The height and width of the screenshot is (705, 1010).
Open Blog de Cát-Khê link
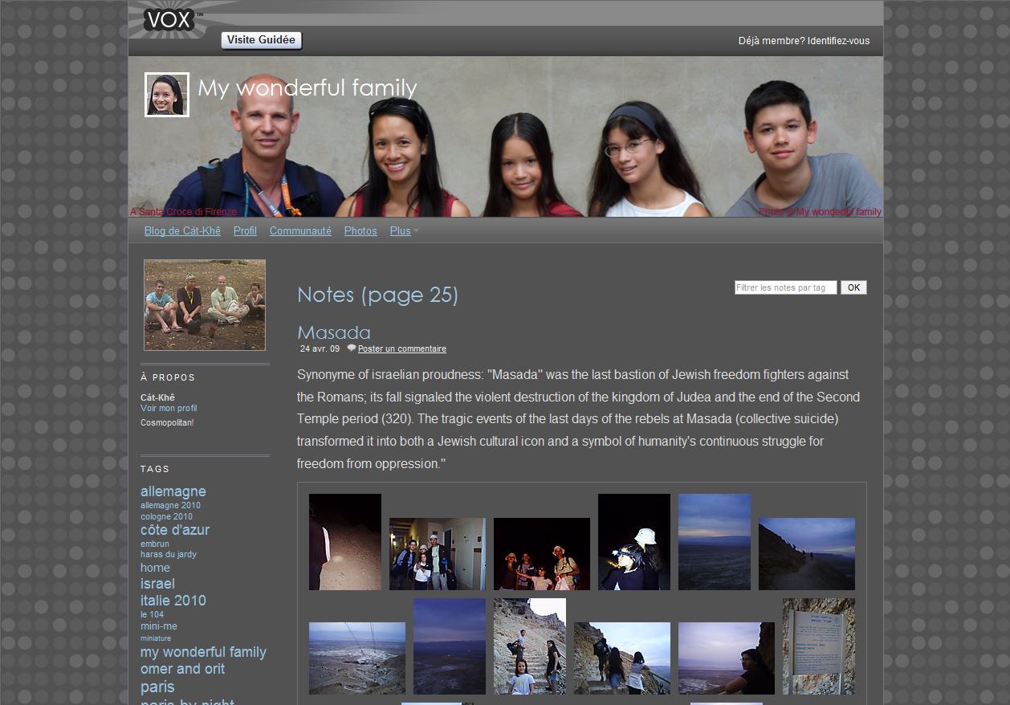click(182, 231)
